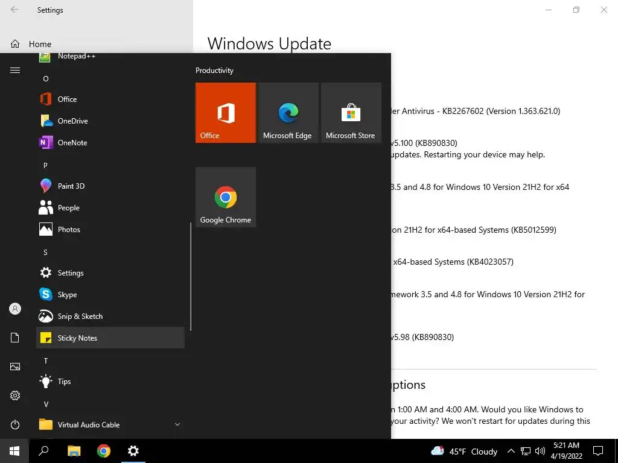Click the v5.98 (KB890830) update entry
618x463 pixels.
click(422, 337)
